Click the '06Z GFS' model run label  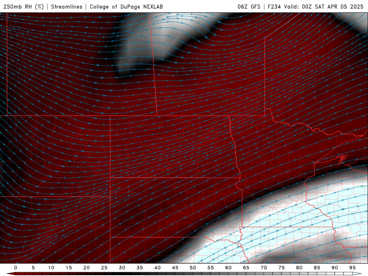[249, 7]
